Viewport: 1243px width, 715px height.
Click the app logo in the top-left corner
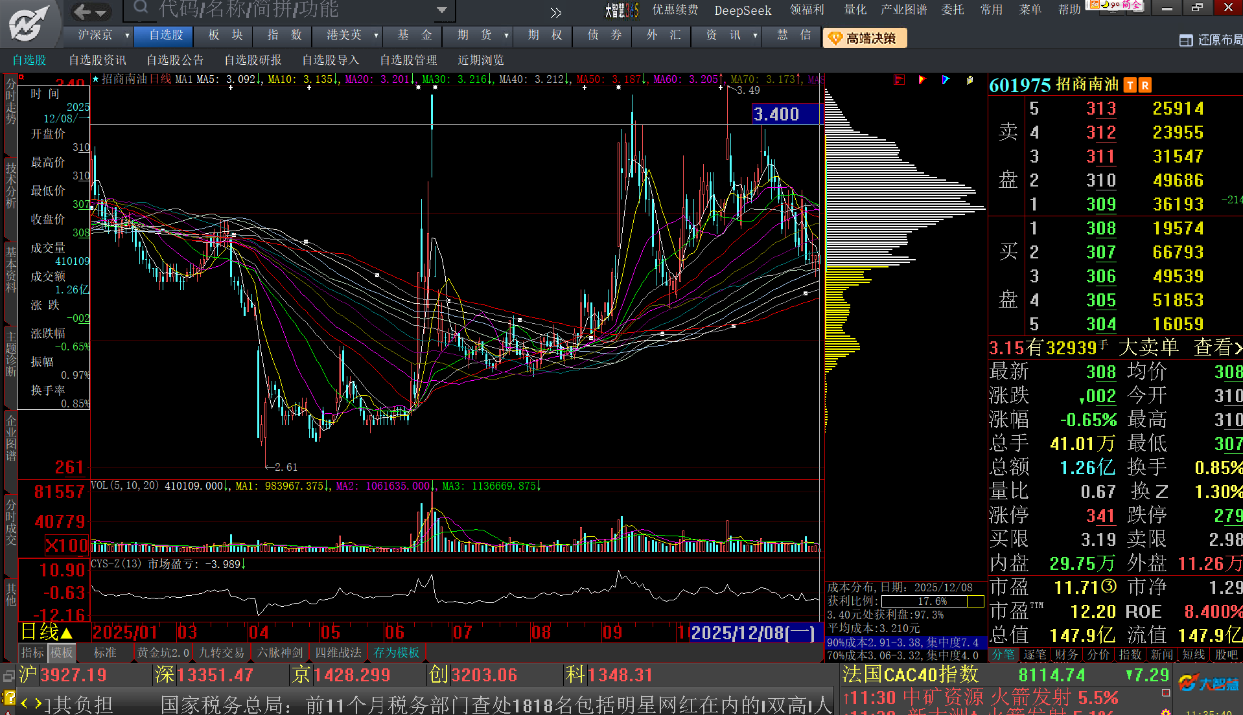(x=29, y=23)
